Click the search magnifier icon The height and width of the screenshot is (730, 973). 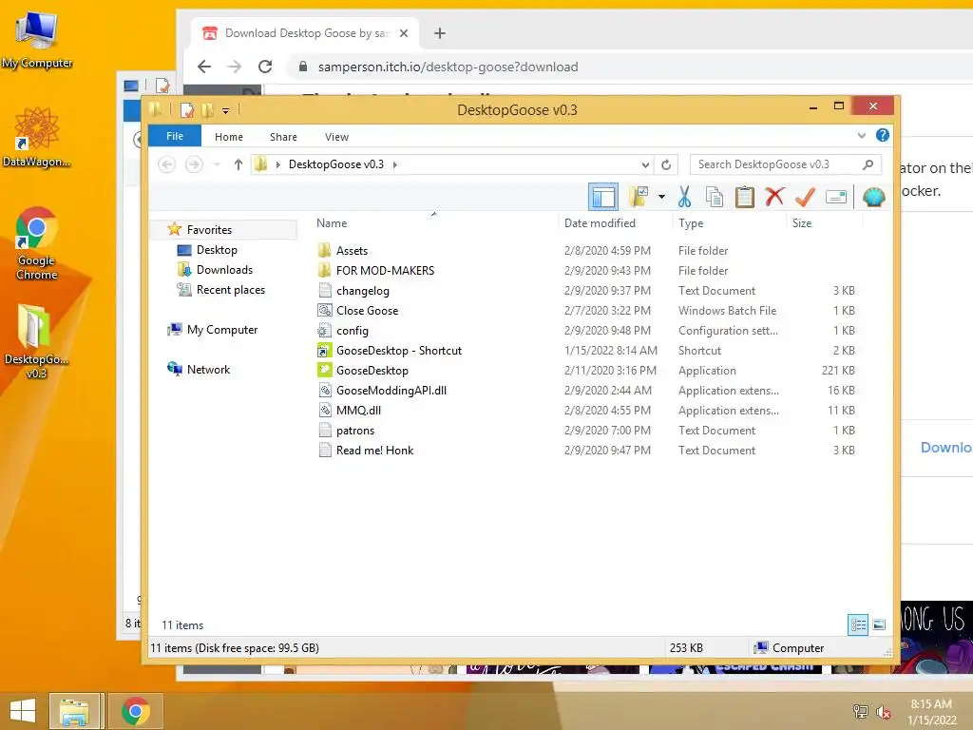tap(868, 164)
